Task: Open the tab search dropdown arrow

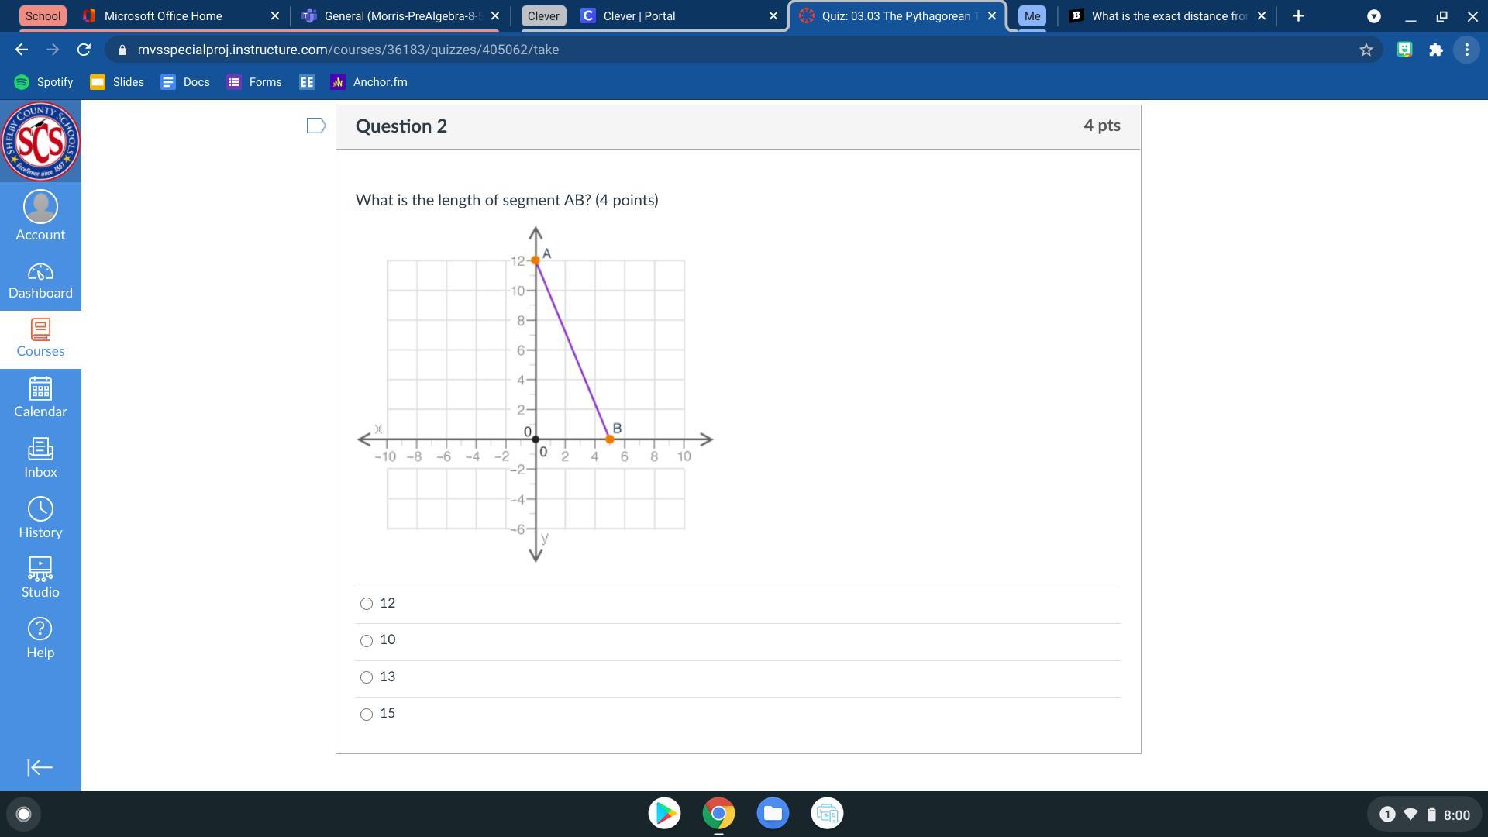Action: [x=1373, y=15]
